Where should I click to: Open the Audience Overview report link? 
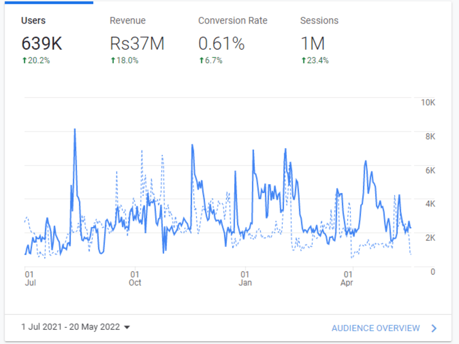(375, 328)
